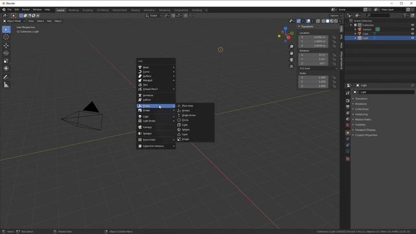
Task: Open File menu
Action: tap(10, 10)
